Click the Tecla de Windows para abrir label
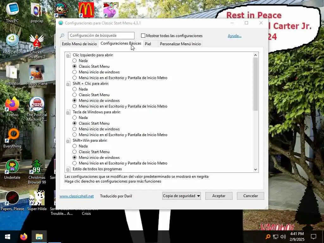Viewport: 324px width, 243px height. point(97,112)
